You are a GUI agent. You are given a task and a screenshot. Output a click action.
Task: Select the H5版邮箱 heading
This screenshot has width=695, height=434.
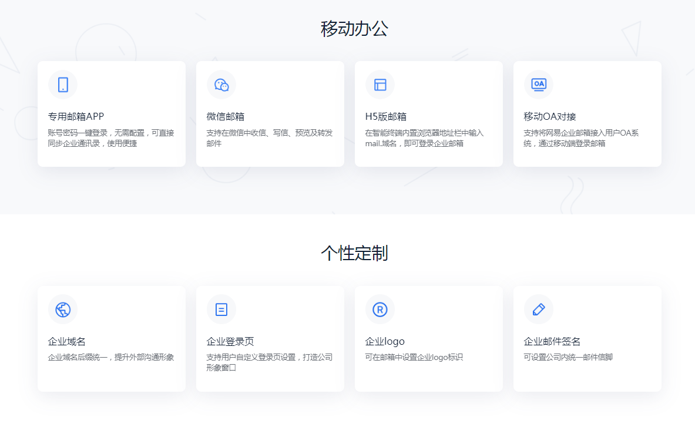click(385, 116)
